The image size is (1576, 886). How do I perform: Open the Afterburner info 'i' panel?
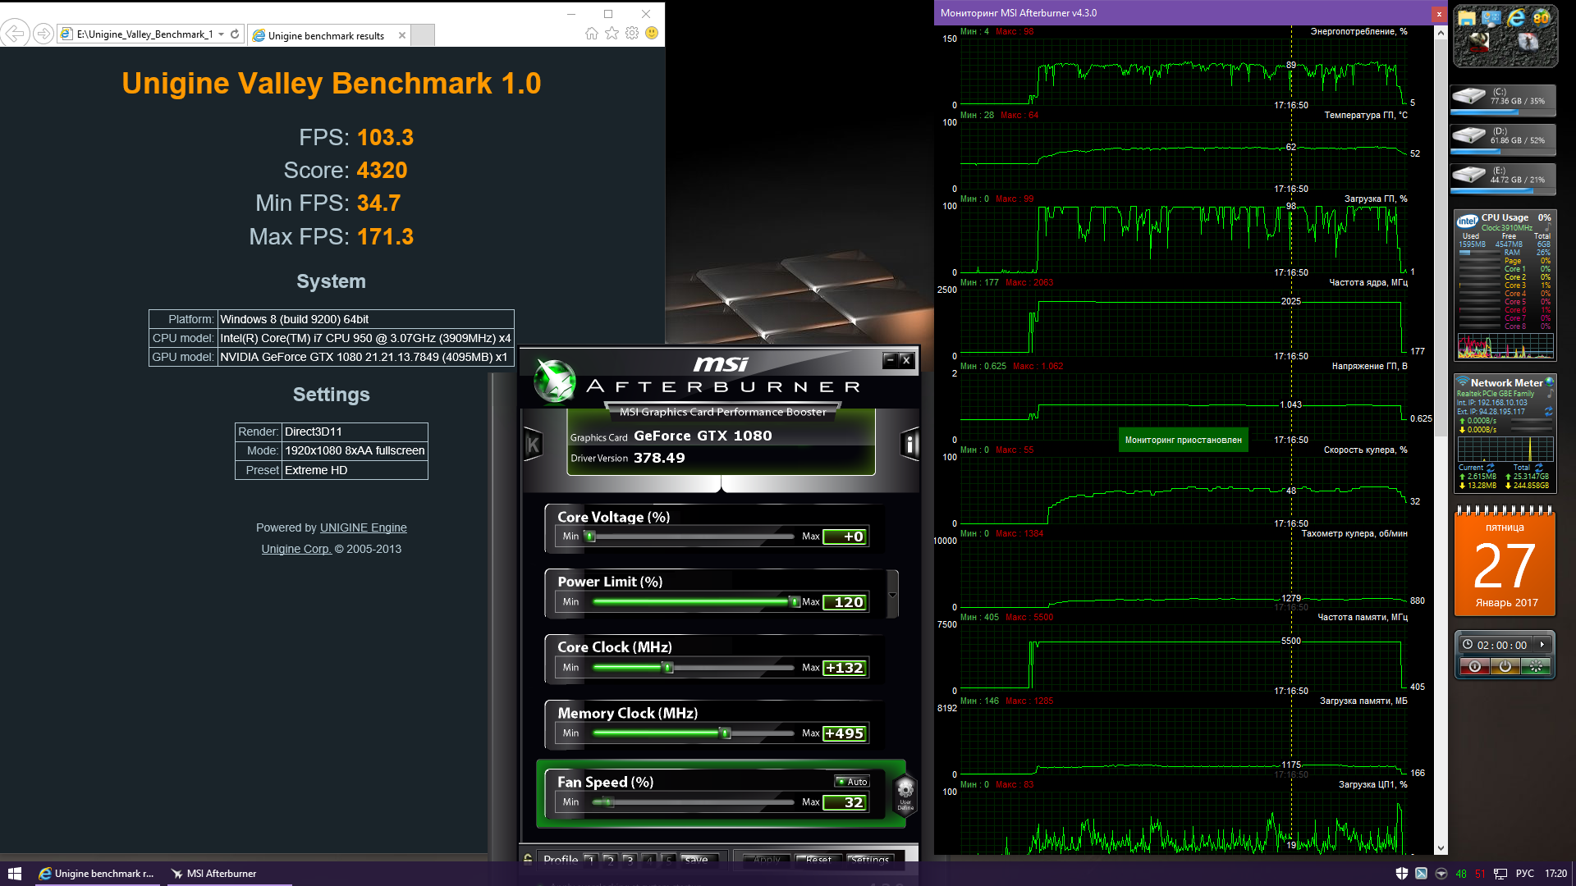pyautogui.click(x=909, y=445)
